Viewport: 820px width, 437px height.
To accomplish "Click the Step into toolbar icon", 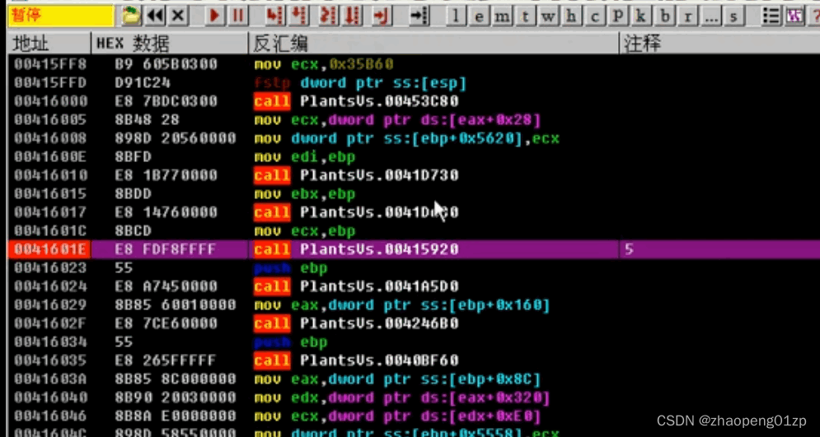I will [x=274, y=16].
